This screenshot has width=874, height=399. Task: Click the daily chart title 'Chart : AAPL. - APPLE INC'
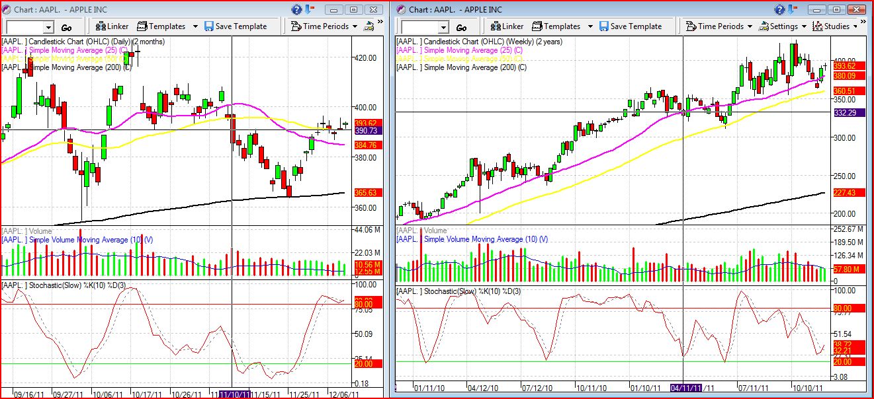point(61,9)
